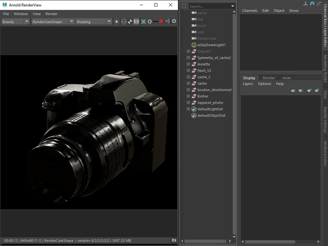
Task: Select defaultObjectSet in the outliner
Action: coord(211,116)
